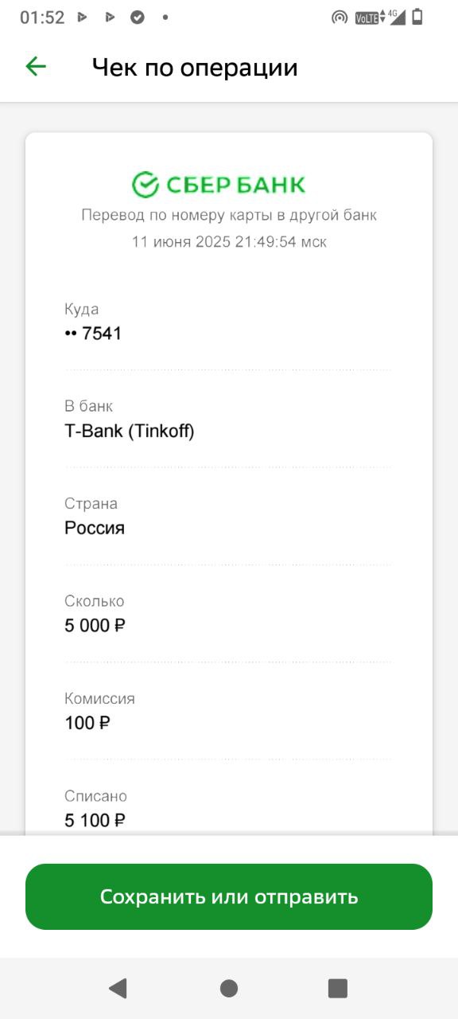Tap the checkmark notification icon
458x1019 pixels.
[138, 17]
